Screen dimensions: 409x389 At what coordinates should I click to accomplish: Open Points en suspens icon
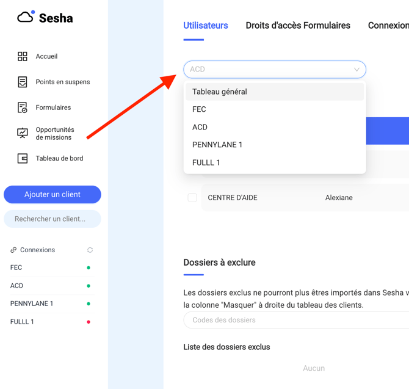[23, 82]
